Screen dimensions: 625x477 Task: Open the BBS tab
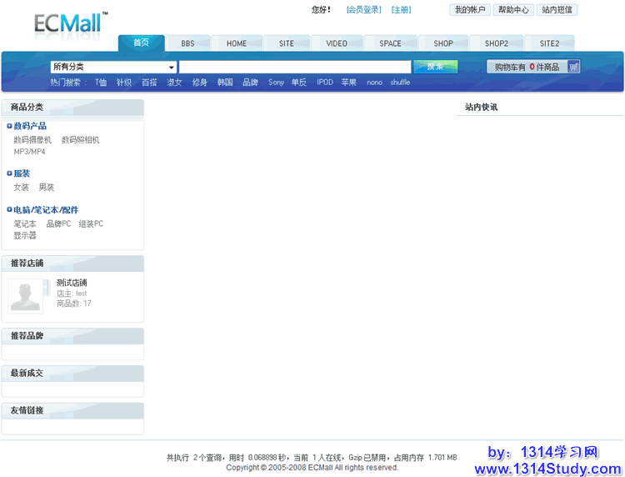pos(187,43)
